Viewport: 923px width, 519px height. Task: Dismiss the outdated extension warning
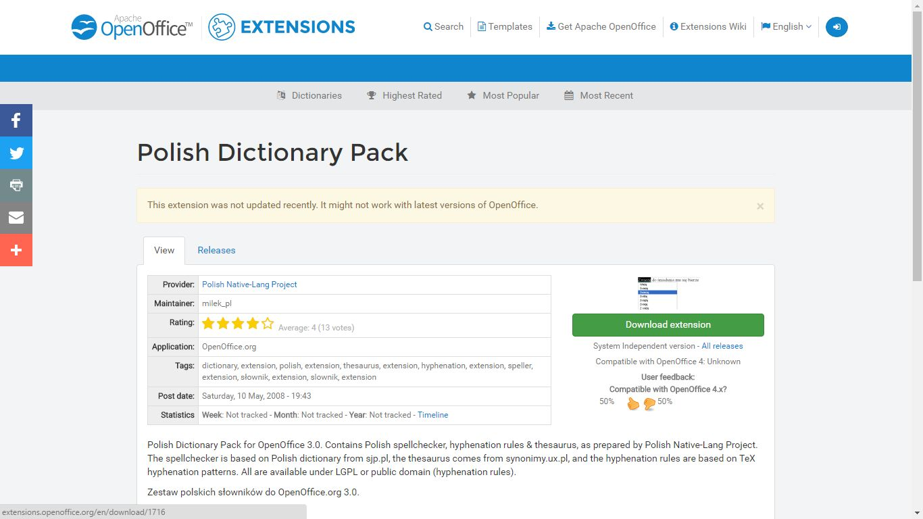point(760,206)
